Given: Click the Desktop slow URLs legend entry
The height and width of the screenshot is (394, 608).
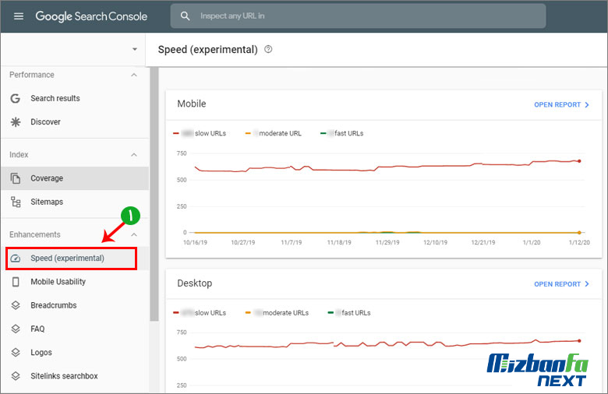Looking at the screenshot, I should (x=200, y=313).
